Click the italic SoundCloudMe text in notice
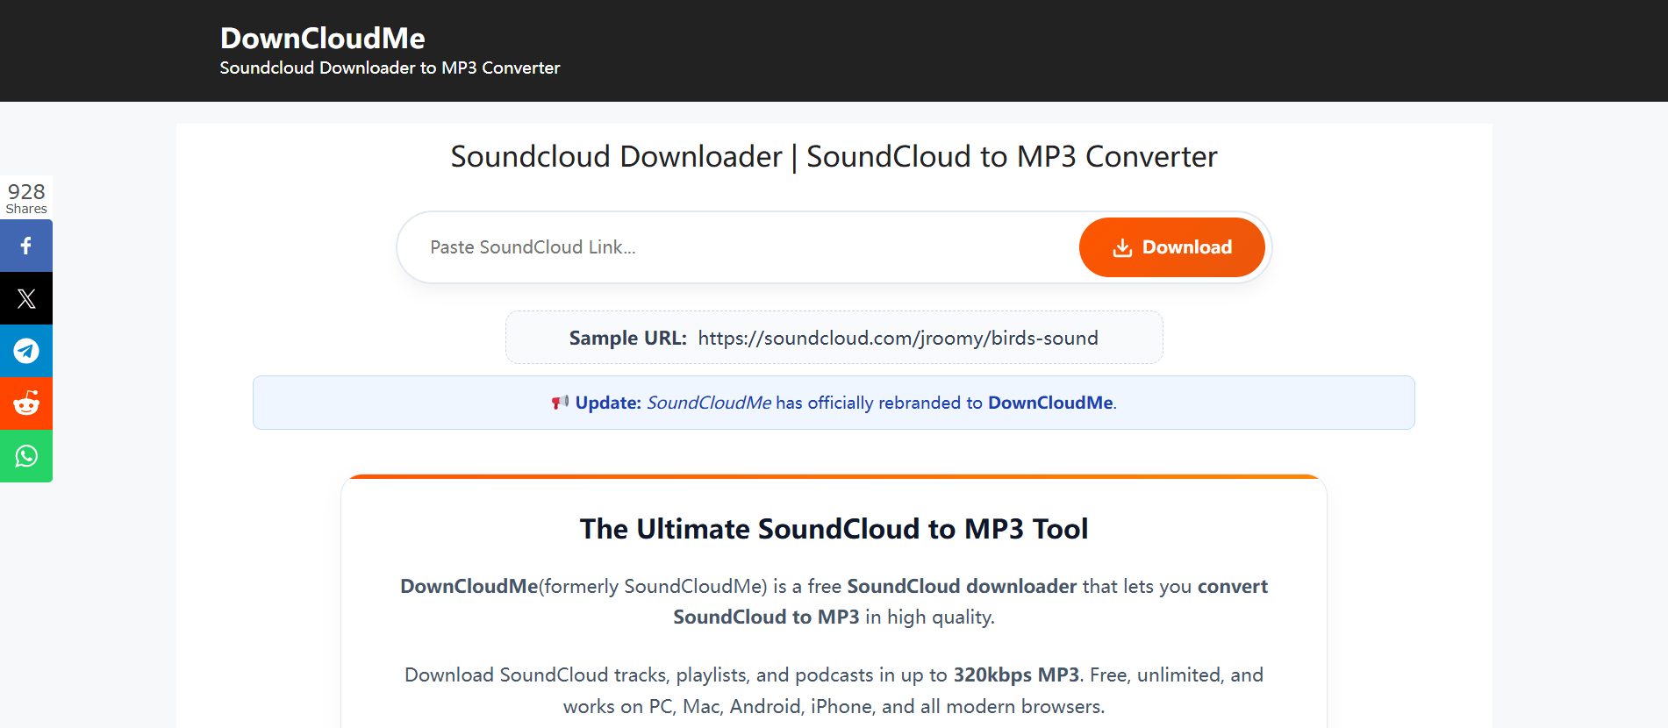1668x728 pixels. point(709,403)
